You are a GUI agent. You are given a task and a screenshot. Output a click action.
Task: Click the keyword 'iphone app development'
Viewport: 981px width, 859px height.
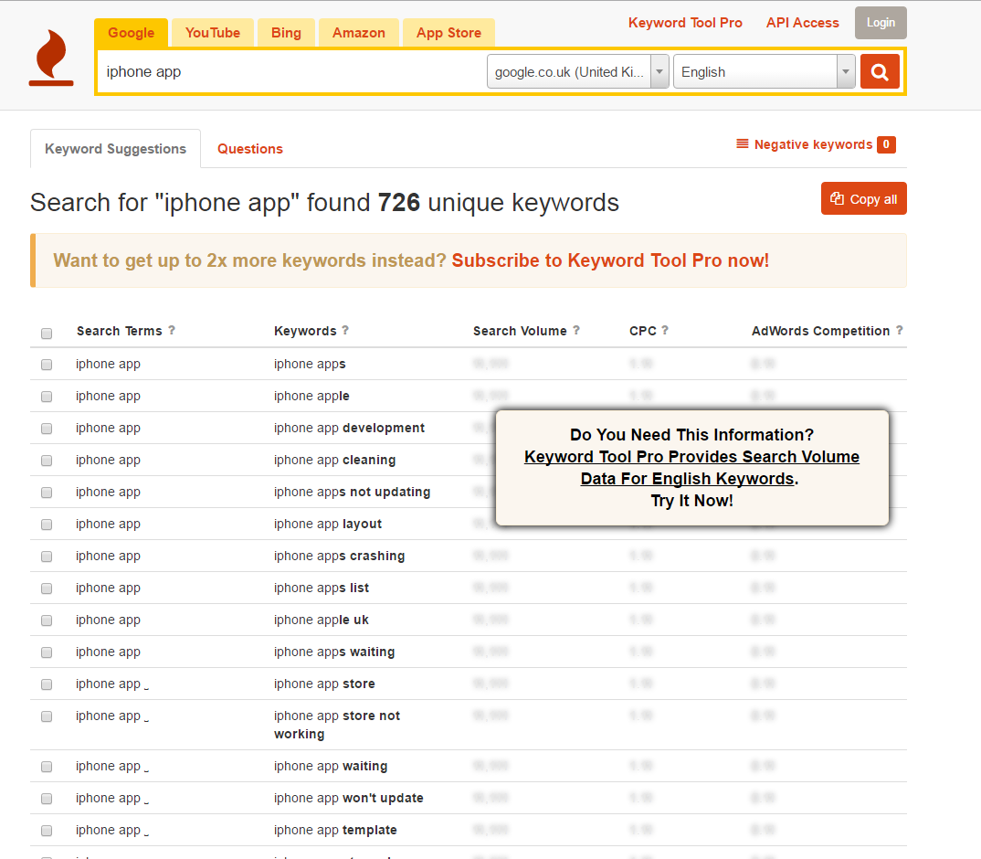pos(349,428)
